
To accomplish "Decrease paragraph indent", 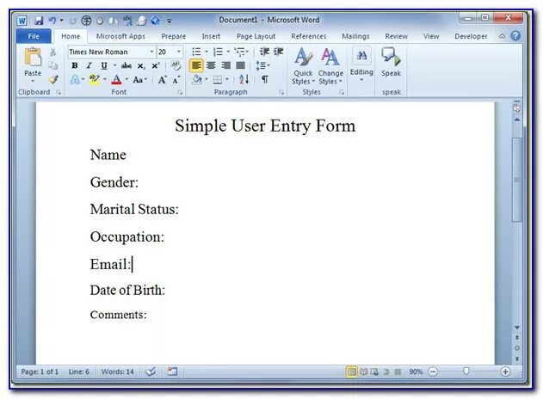I will tap(264, 52).
